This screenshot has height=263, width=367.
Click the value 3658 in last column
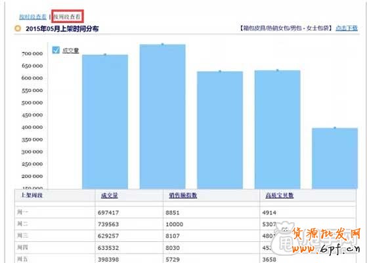point(269,260)
